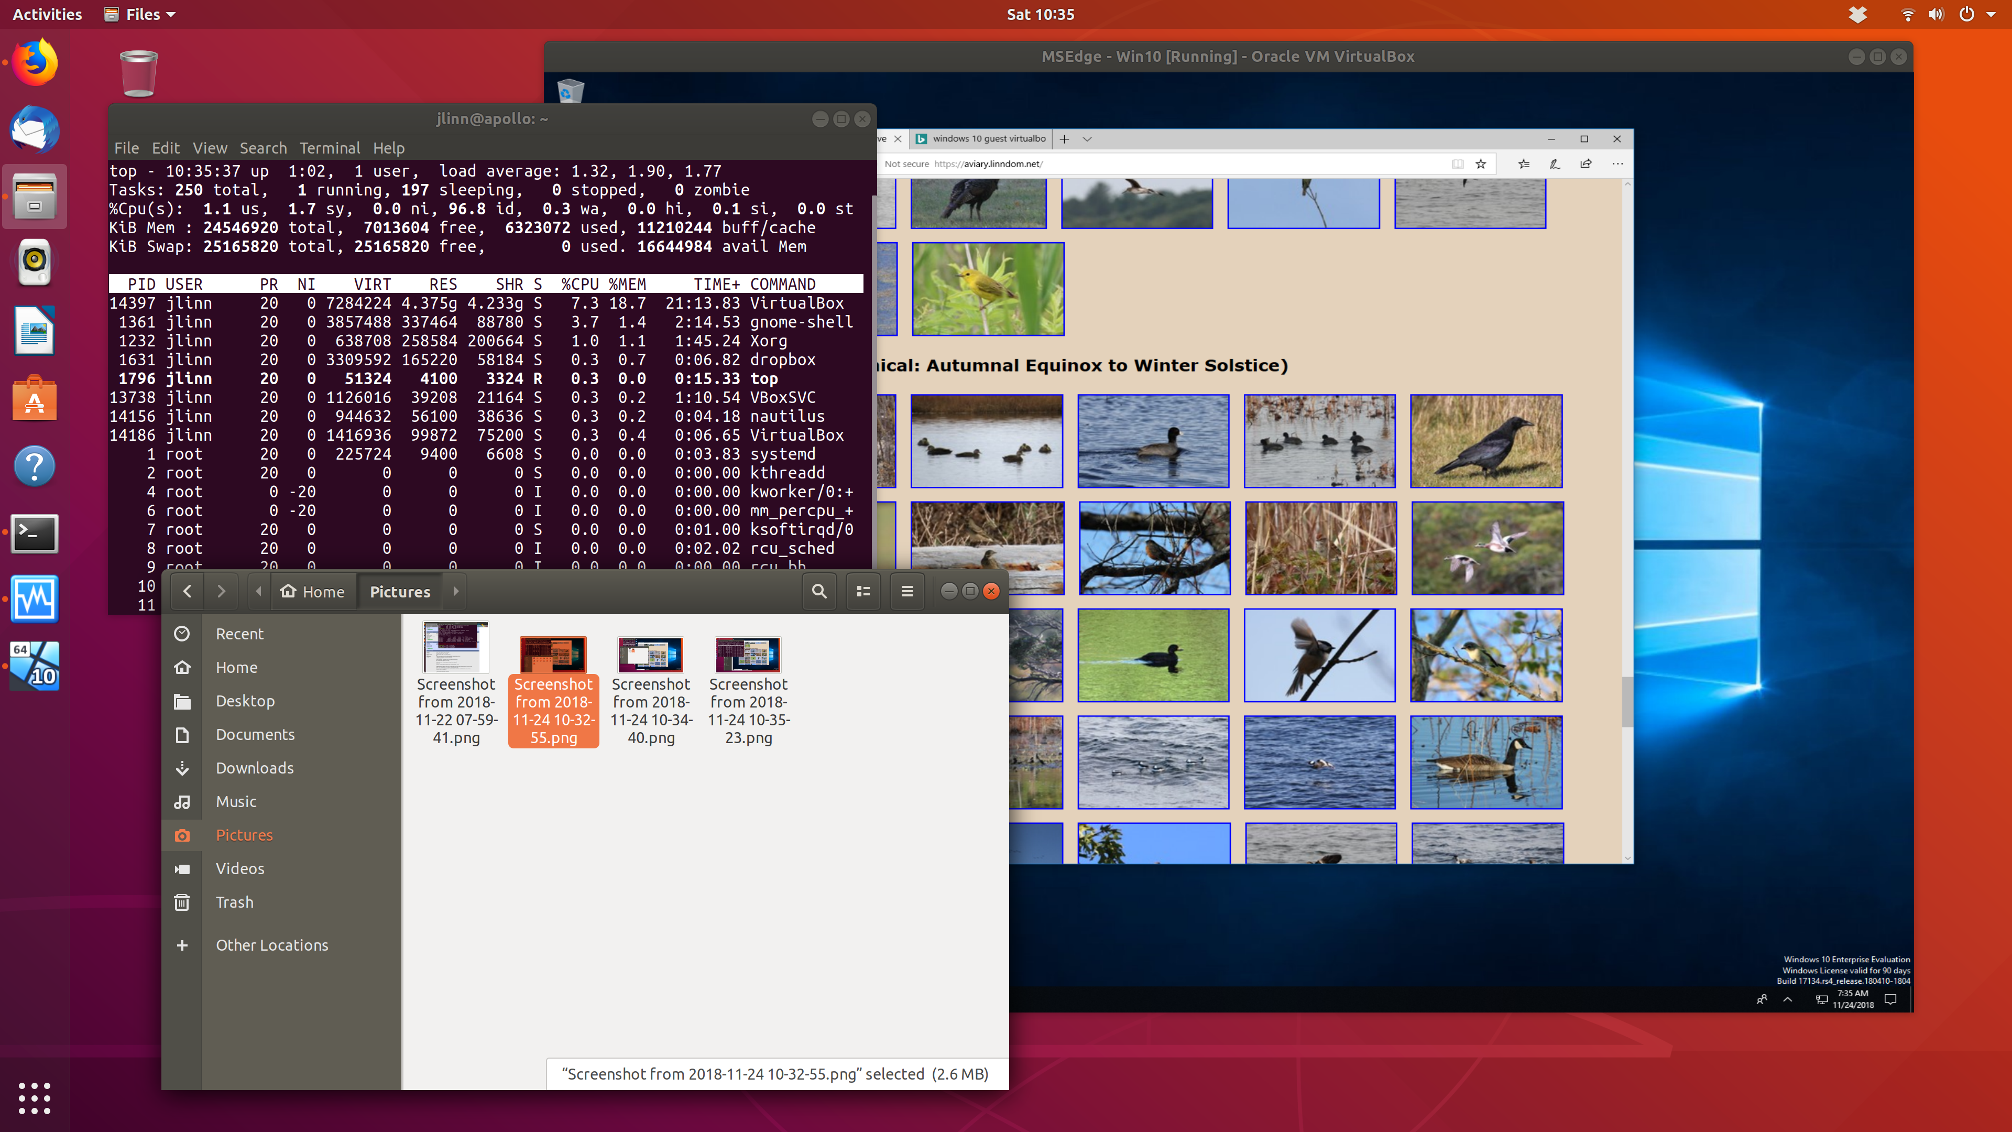This screenshot has height=1132, width=2012.
Task: Expand path bar right arrow in Files
Action: [455, 591]
